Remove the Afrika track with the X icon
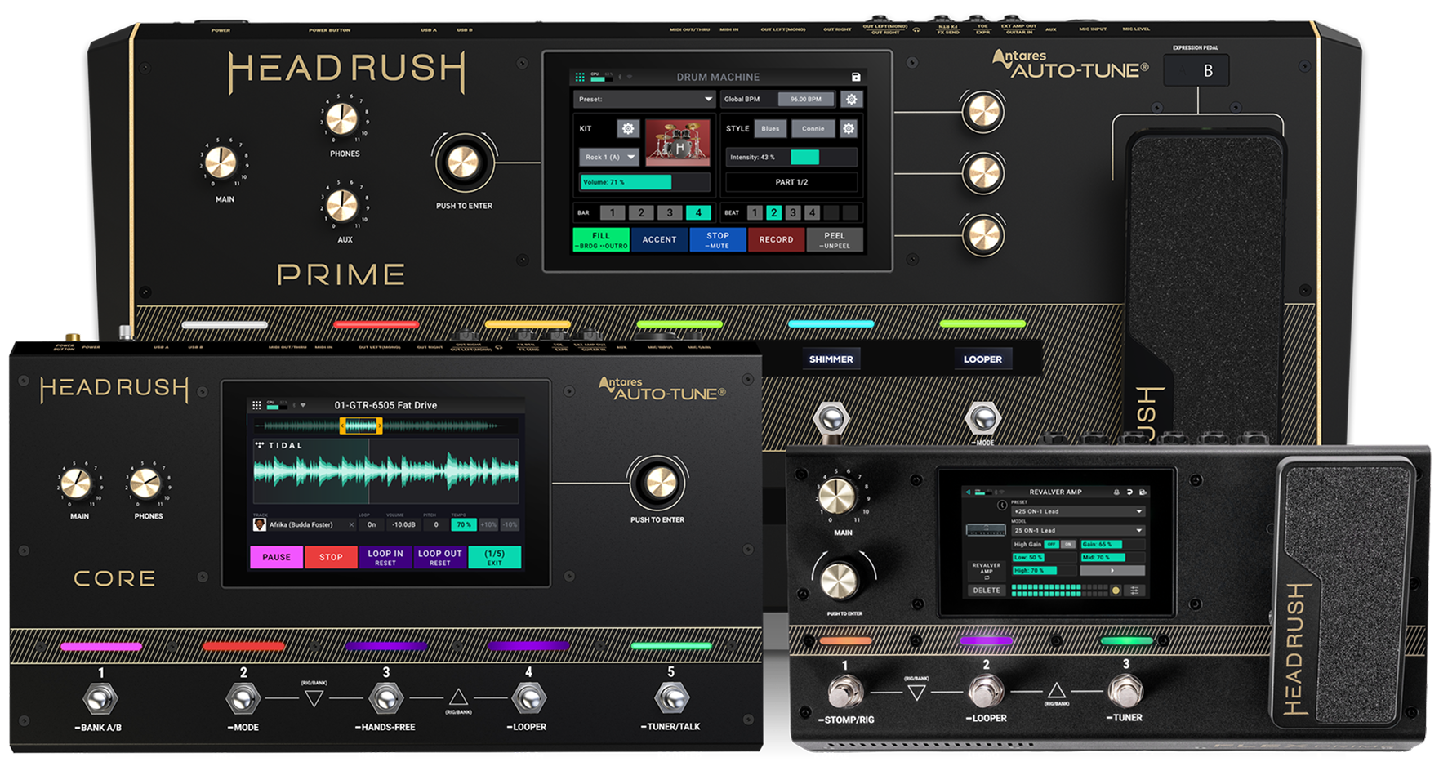The height and width of the screenshot is (771, 1439). pyautogui.click(x=352, y=524)
